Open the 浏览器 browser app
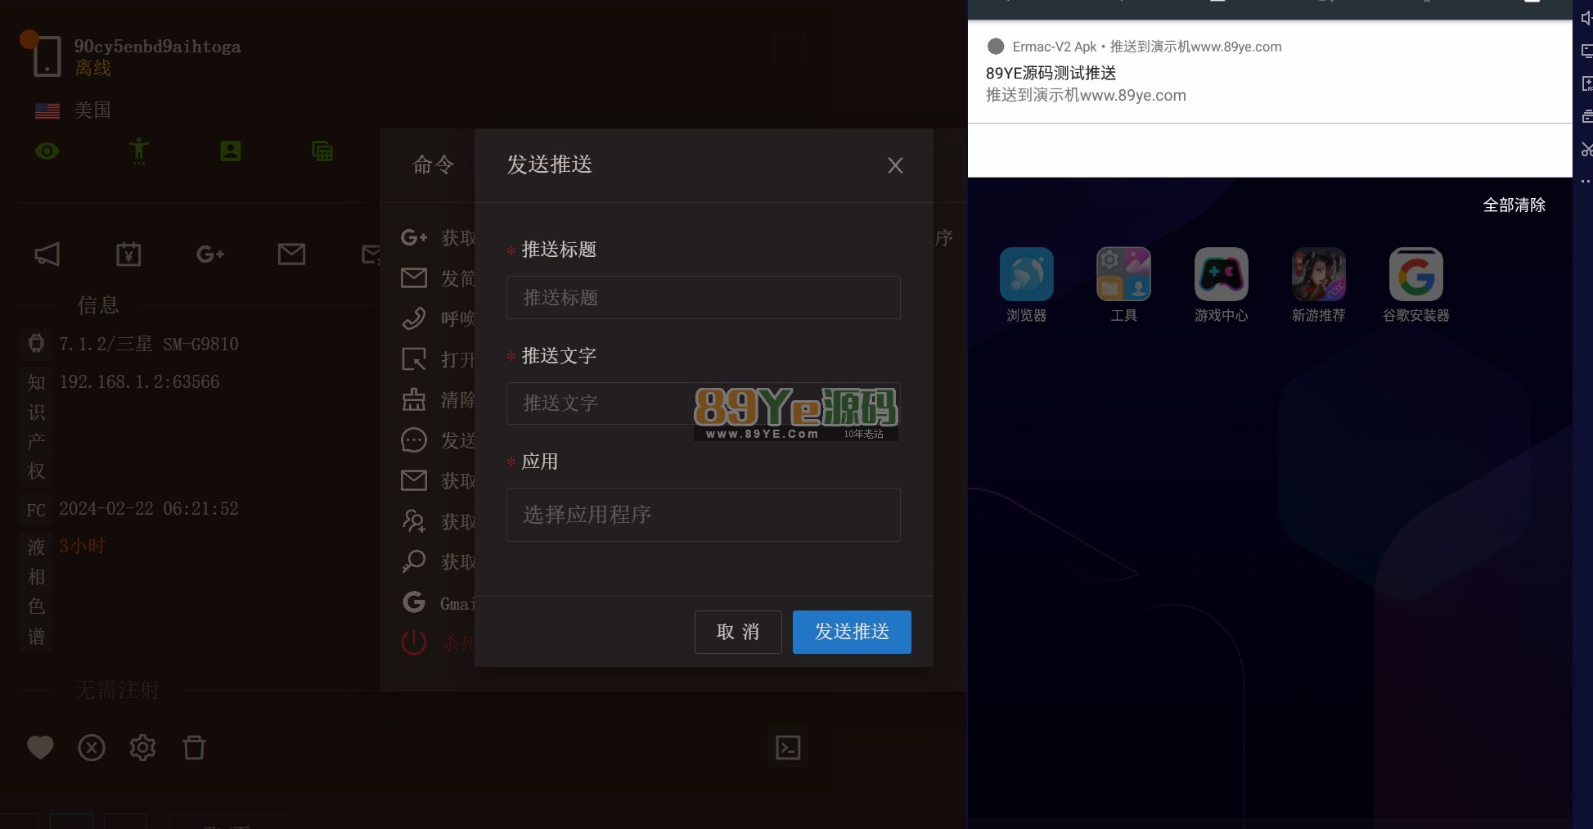Screen dimensions: 1593x829 click(1026, 286)
